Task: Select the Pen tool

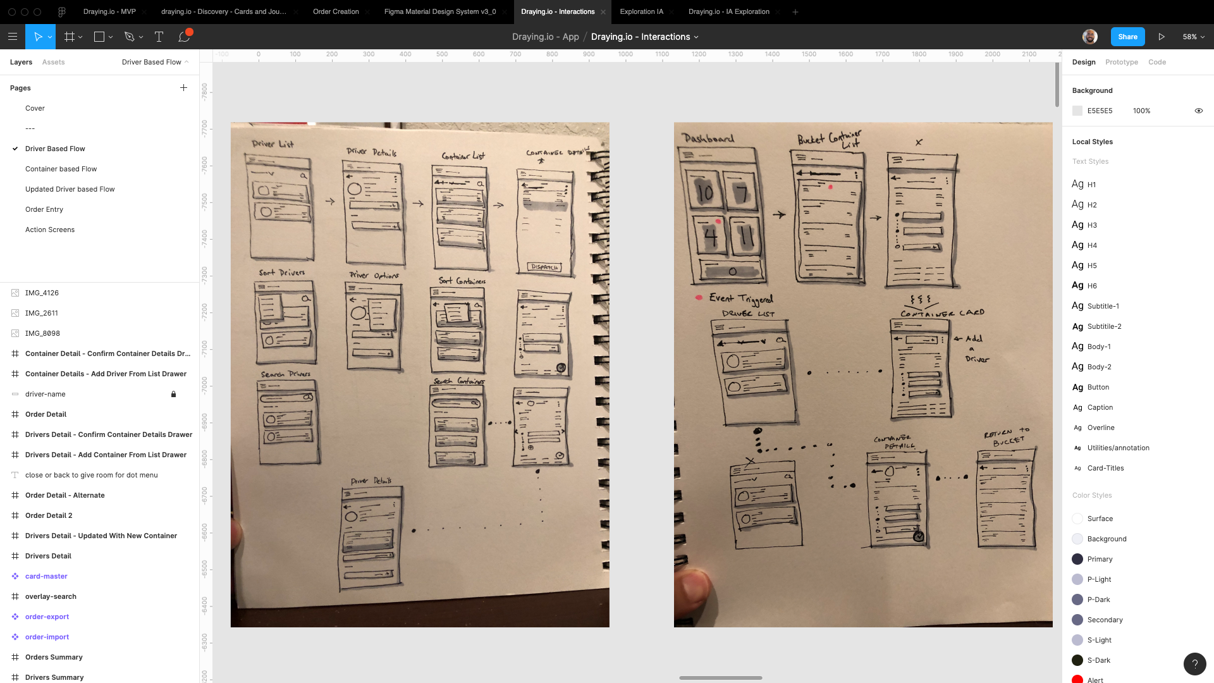Action: click(x=130, y=37)
